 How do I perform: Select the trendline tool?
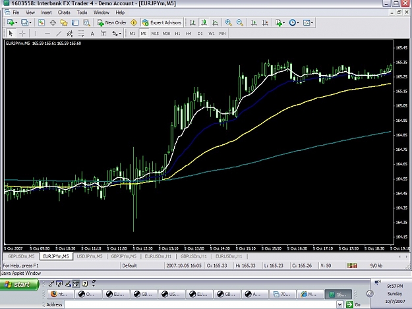pyautogui.click(x=59, y=34)
